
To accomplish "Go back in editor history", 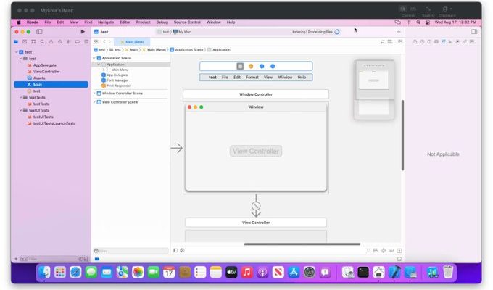I will (x=104, y=42).
